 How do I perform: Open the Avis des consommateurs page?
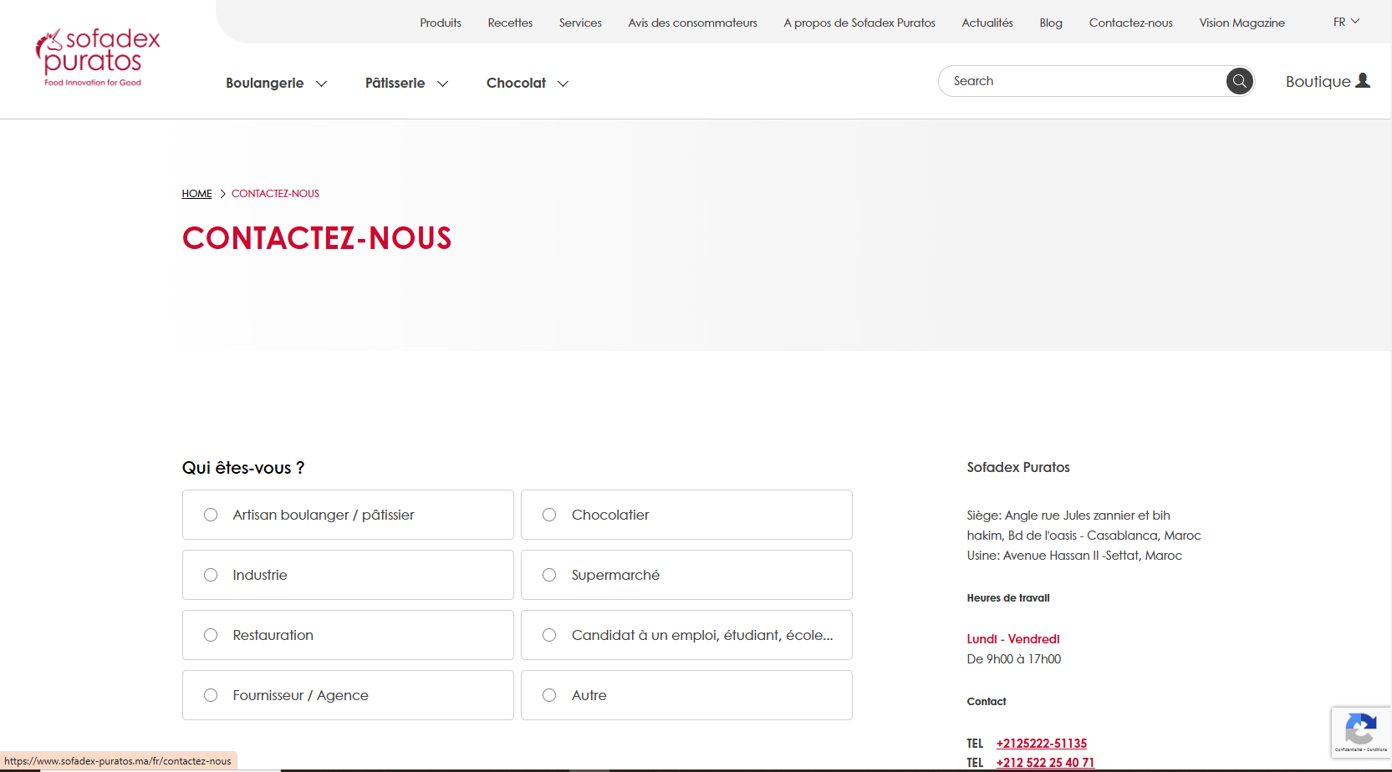[x=692, y=23]
